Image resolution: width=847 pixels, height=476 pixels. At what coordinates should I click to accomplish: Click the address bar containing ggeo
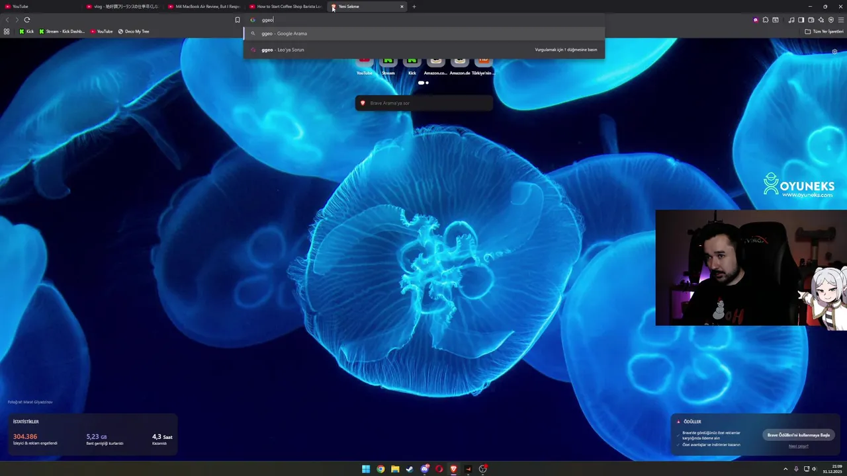[x=423, y=20]
